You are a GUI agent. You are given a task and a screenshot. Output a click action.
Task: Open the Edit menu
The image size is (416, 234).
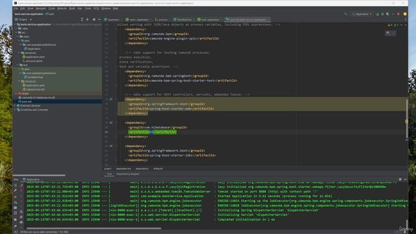click(23, 8)
